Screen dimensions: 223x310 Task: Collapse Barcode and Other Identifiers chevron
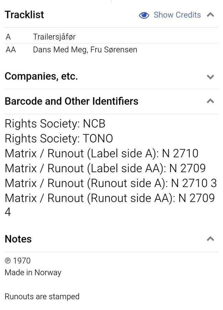tap(211, 101)
